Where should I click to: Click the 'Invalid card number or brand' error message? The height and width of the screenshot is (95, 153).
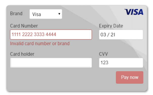(x=40, y=44)
